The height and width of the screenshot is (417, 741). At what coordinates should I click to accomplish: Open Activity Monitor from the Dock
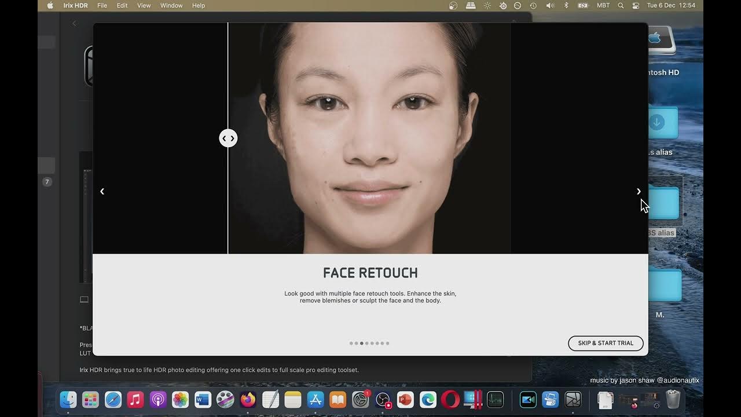(495, 400)
